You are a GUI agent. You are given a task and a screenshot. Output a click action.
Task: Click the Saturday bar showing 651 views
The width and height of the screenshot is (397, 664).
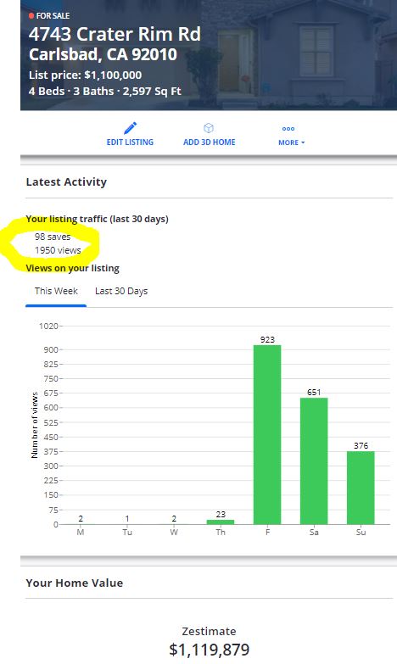click(x=314, y=461)
